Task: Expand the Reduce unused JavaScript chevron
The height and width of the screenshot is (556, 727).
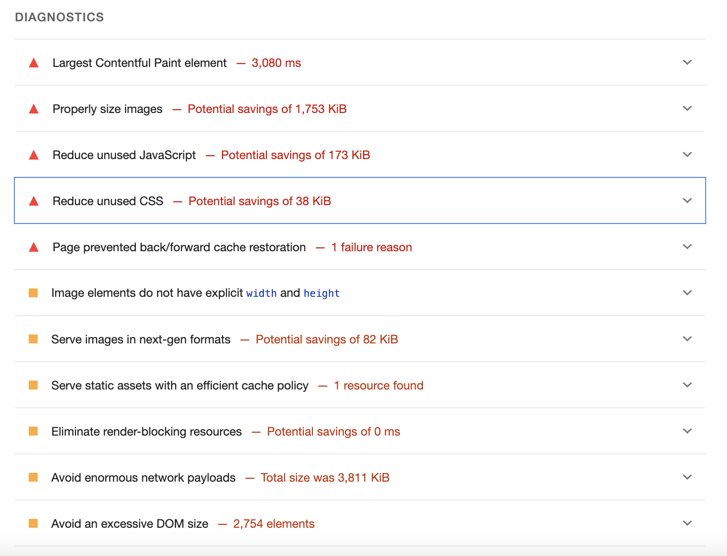Action: click(x=687, y=155)
